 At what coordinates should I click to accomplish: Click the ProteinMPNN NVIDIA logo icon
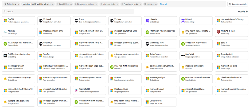pyautogui.click(x=76, y=102)
